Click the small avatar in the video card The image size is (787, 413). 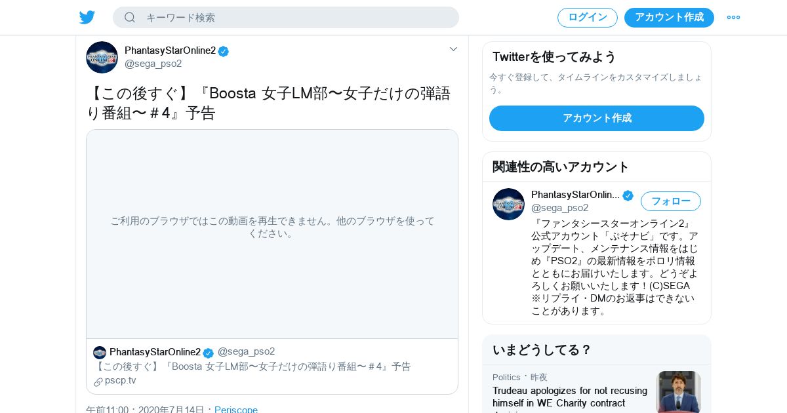pos(100,353)
